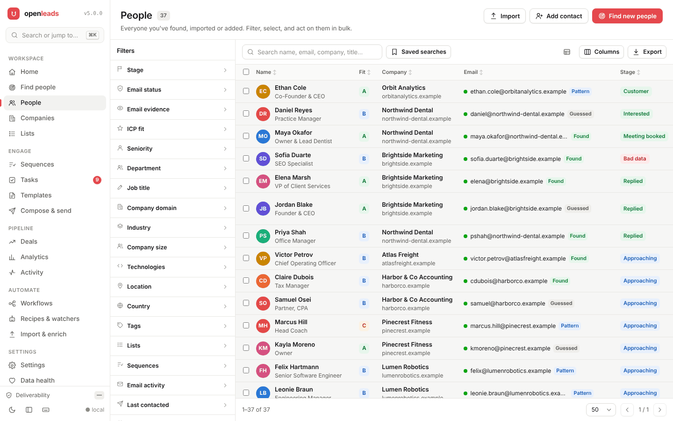Collapse the Deliverability panel minus icon
This screenshot has width=673, height=421.
pyautogui.click(x=99, y=395)
